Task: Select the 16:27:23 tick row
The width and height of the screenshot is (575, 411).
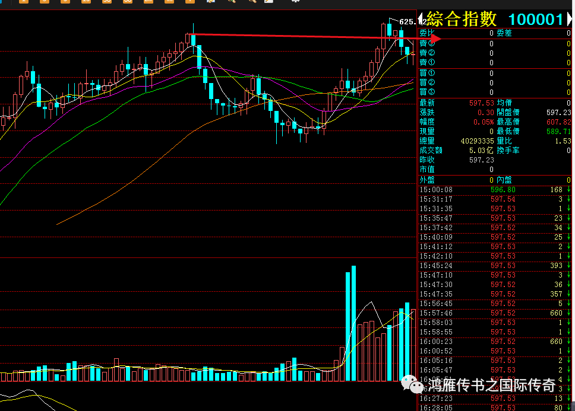Action: pyautogui.click(x=495, y=398)
